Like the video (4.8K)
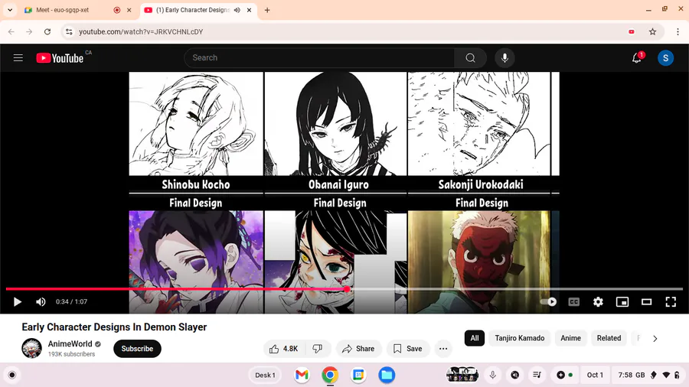The width and height of the screenshot is (689, 387). (x=284, y=349)
